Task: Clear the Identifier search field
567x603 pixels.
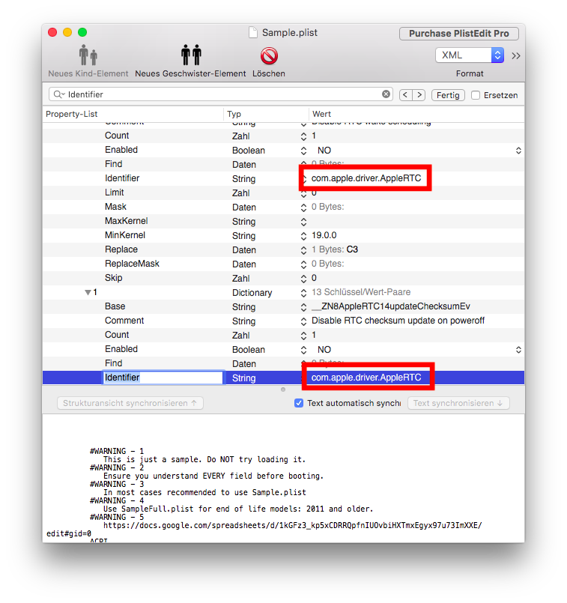Action: tap(386, 94)
